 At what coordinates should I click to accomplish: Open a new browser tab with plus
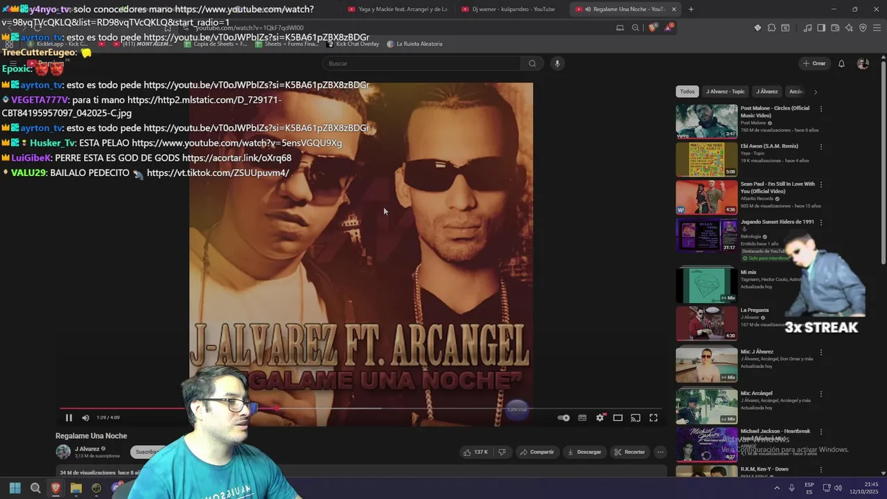tap(691, 9)
